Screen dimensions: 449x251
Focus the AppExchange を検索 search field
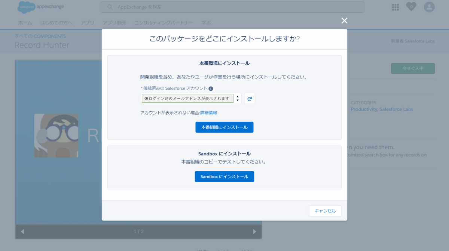point(232,7)
